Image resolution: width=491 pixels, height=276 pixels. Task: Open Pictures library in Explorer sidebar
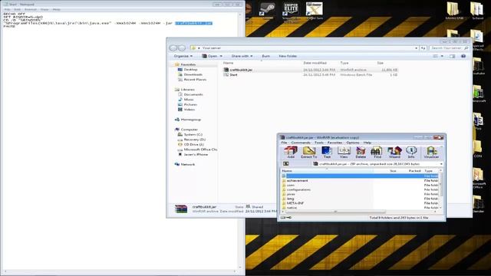click(x=190, y=104)
